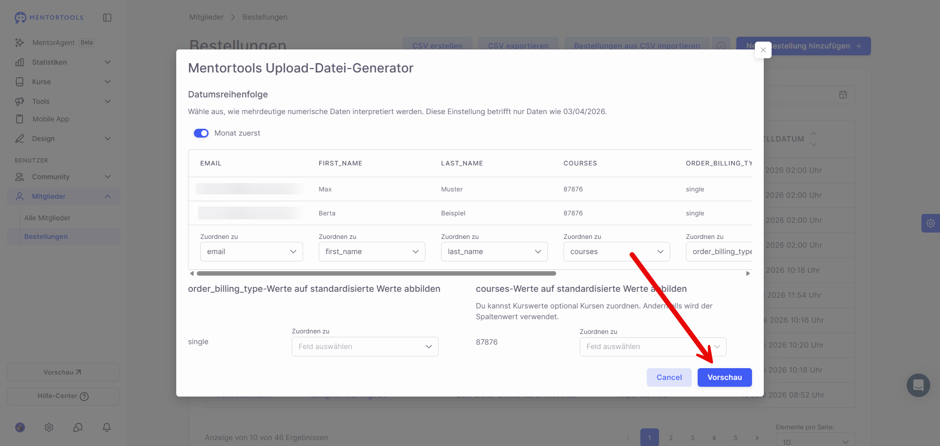Click 'Anzeige von 10 von 46 Ergebnissen' text
Screen dimensions: 940x446
(267, 438)
